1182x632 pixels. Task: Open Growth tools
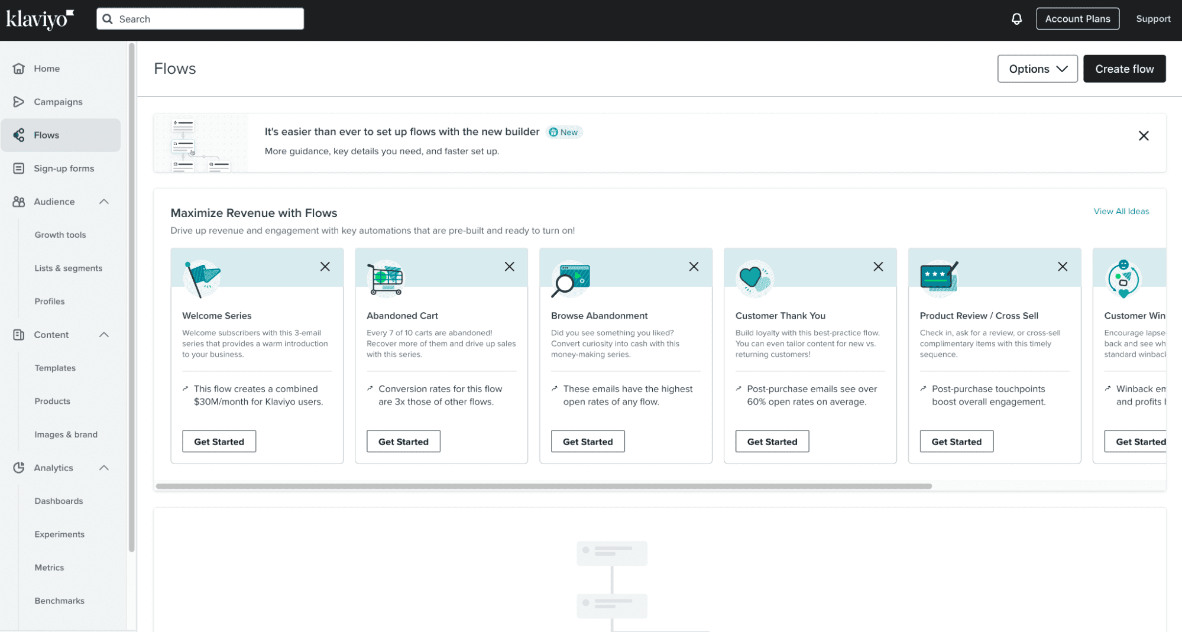click(60, 235)
